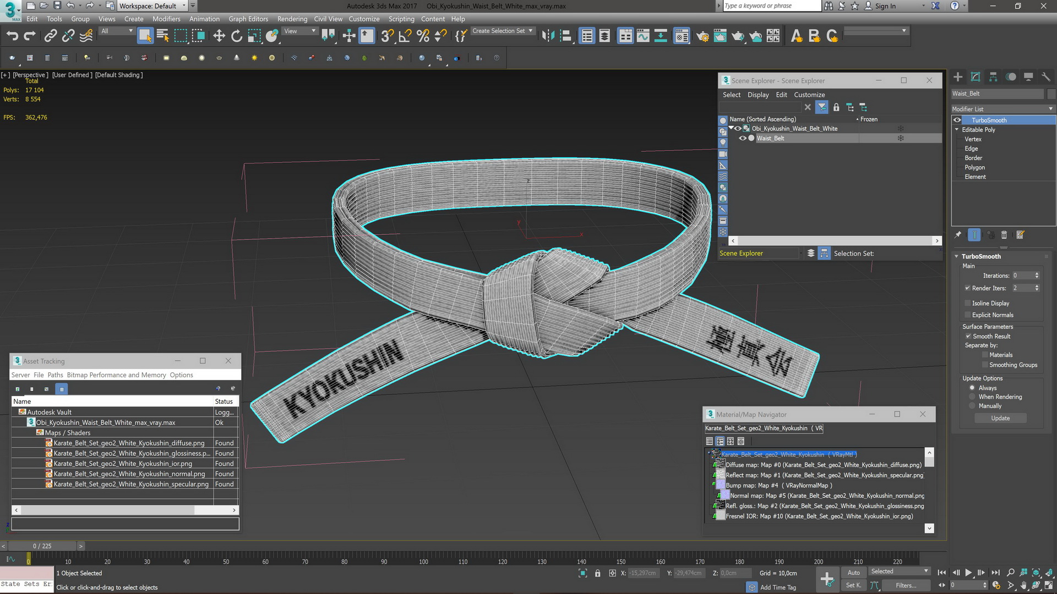
Task: Select the Bind to Space Warp tool
Action: coord(86,36)
